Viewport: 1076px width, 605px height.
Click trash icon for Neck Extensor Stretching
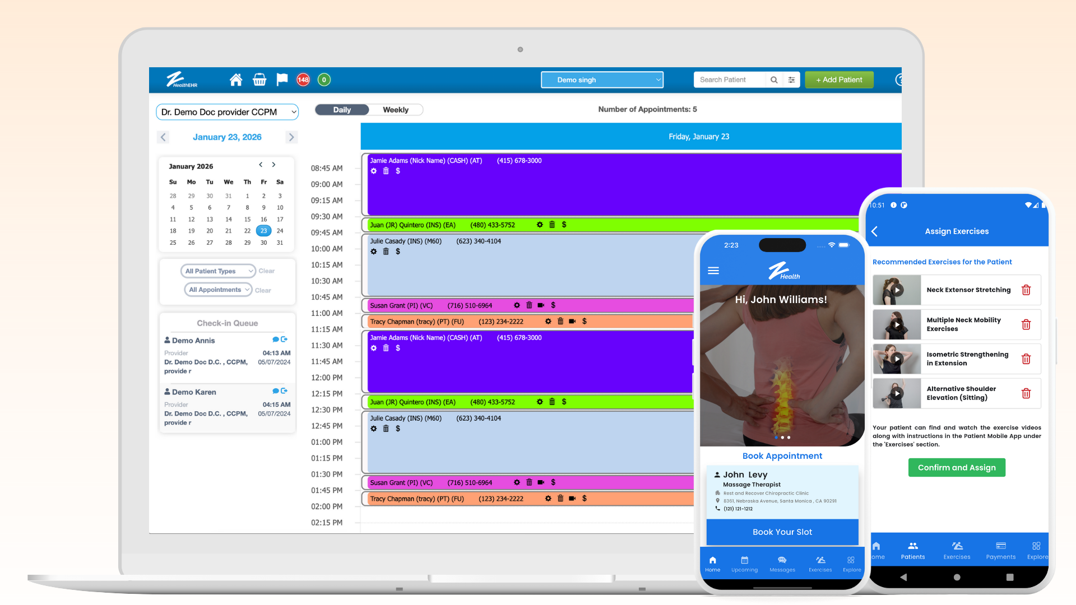pos(1026,290)
